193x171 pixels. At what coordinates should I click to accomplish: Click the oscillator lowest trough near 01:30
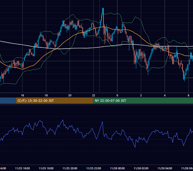coord(135,147)
